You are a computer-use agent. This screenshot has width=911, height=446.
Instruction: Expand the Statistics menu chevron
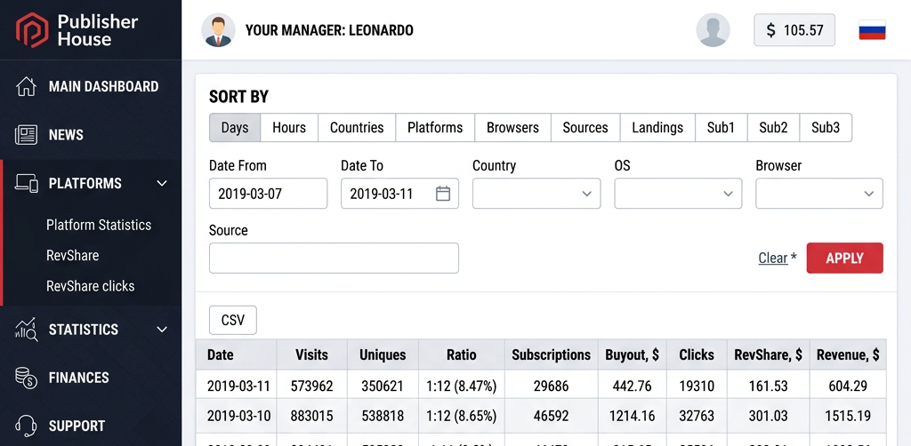[x=162, y=330]
